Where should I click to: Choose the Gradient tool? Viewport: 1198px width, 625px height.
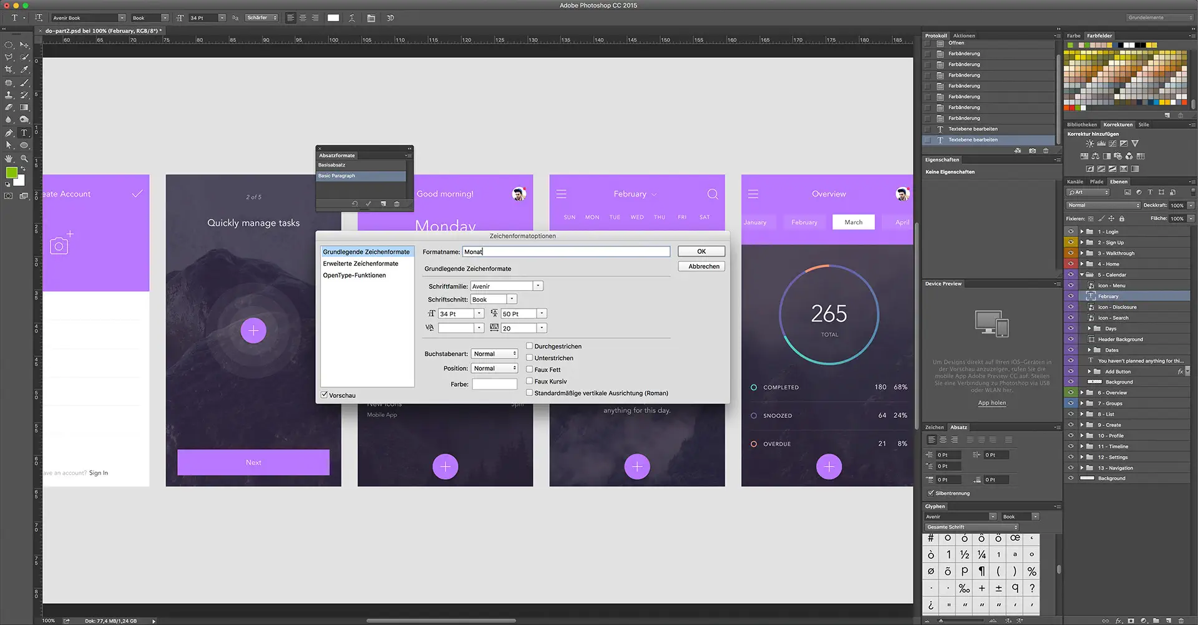(x=24, y=107)
